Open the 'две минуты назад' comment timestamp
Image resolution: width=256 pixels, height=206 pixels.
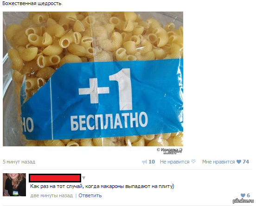pos(51,195)
